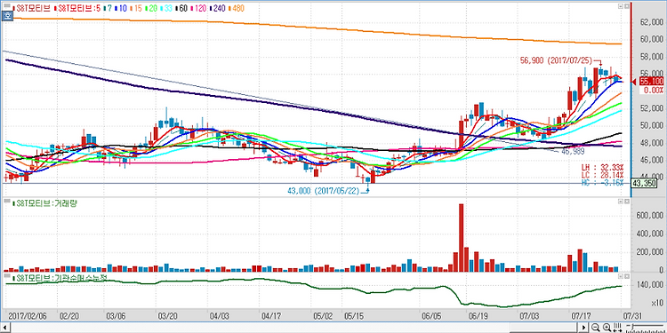Click the '600,000' volume axis label
Image resolution: width=667 pixels, height=333 pixels.
tap(650, 216)
